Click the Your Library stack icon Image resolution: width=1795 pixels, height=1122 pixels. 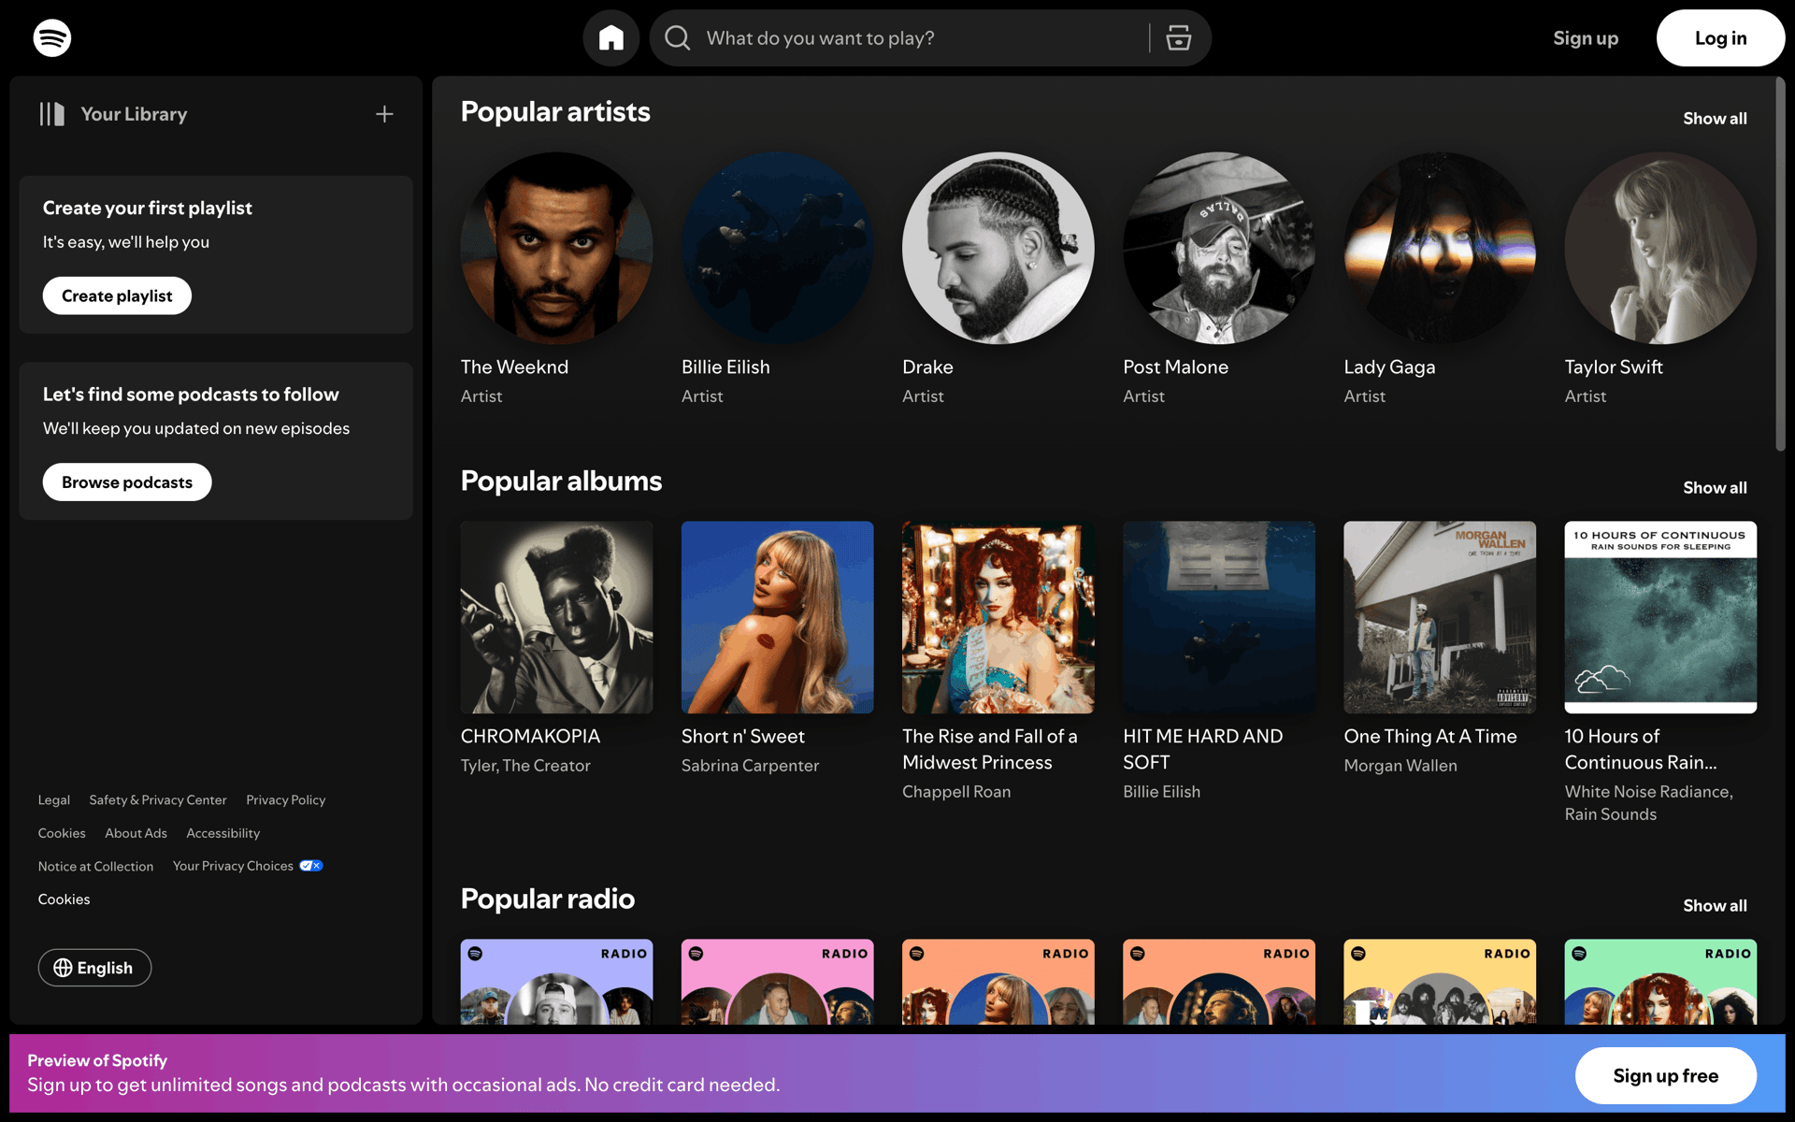tap(52, 114)
